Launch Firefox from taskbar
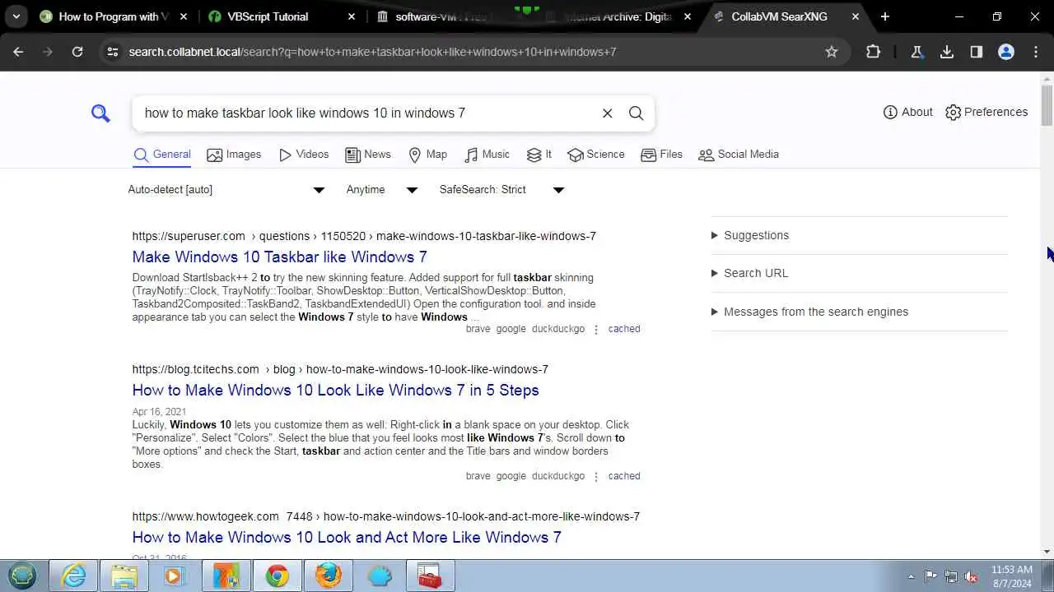The image size is (1054, 592). [328, 576]
